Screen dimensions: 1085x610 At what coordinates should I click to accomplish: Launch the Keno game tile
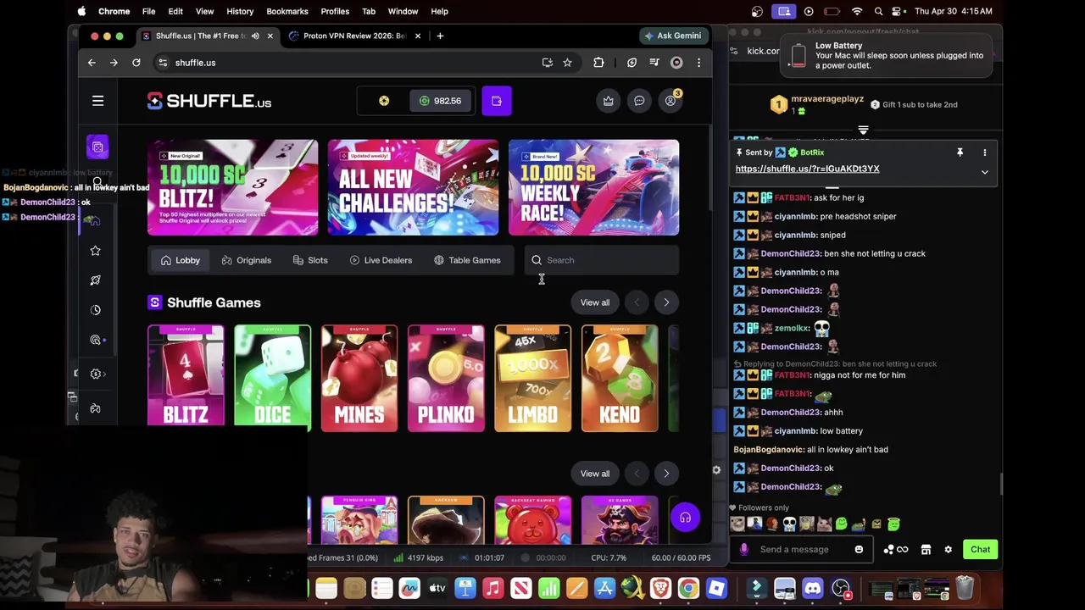tap(620, 378)
